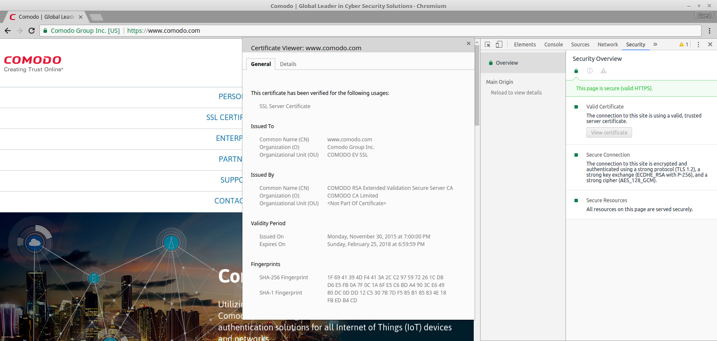717x341 pixels.
Task: Select Overview in the Security sidebar
Action: click(507, 63)
